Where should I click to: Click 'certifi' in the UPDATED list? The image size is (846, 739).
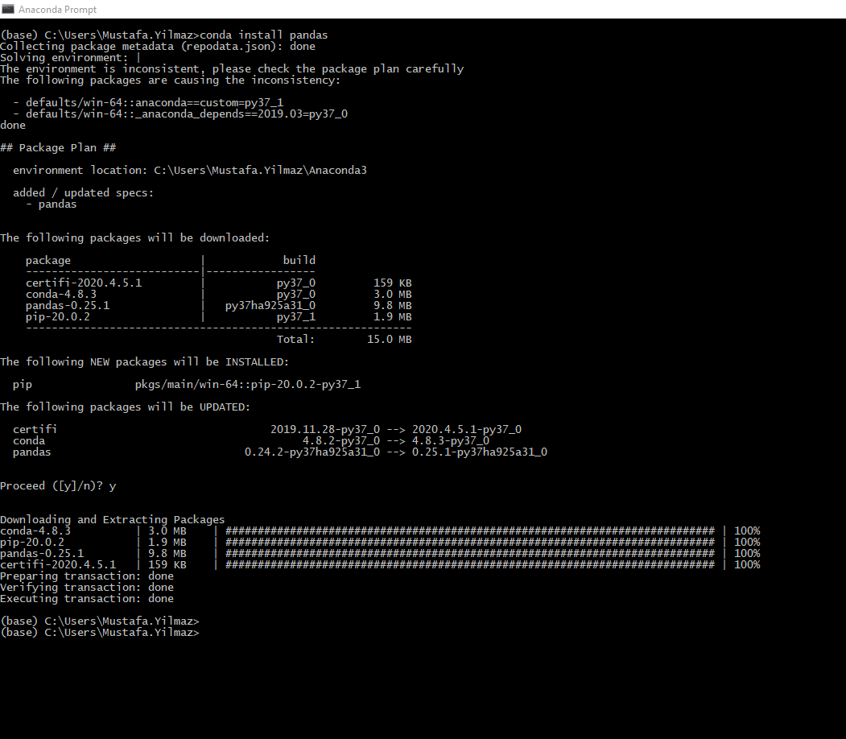35,429
